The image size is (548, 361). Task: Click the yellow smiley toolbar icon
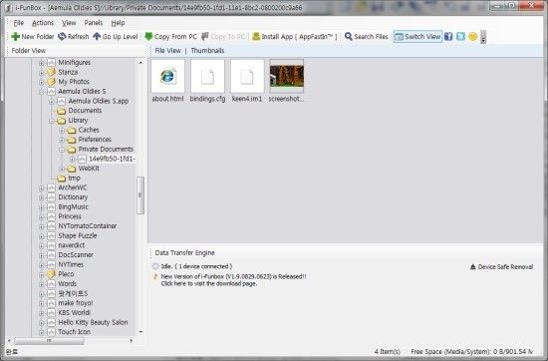(473, 36)
